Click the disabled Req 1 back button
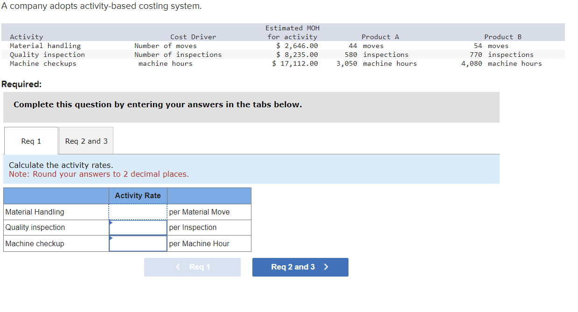 tap(192, 267)
